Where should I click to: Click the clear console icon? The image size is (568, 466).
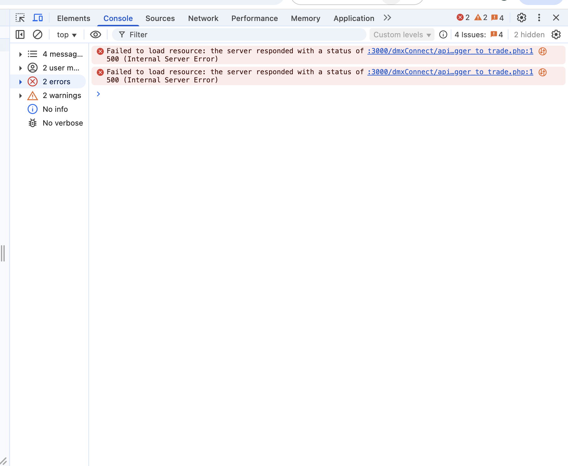[38, 34]
